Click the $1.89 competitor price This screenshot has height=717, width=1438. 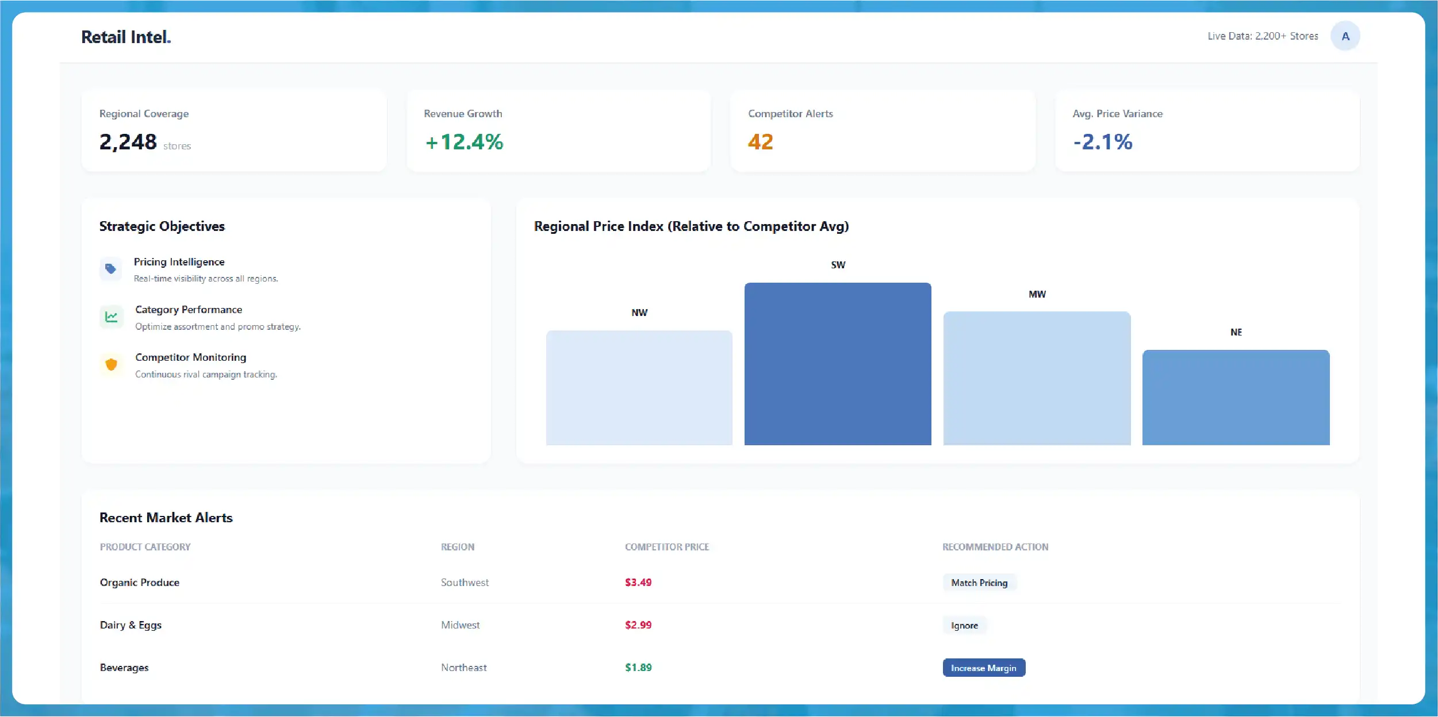pyautogui.click(x=638, y=668)
